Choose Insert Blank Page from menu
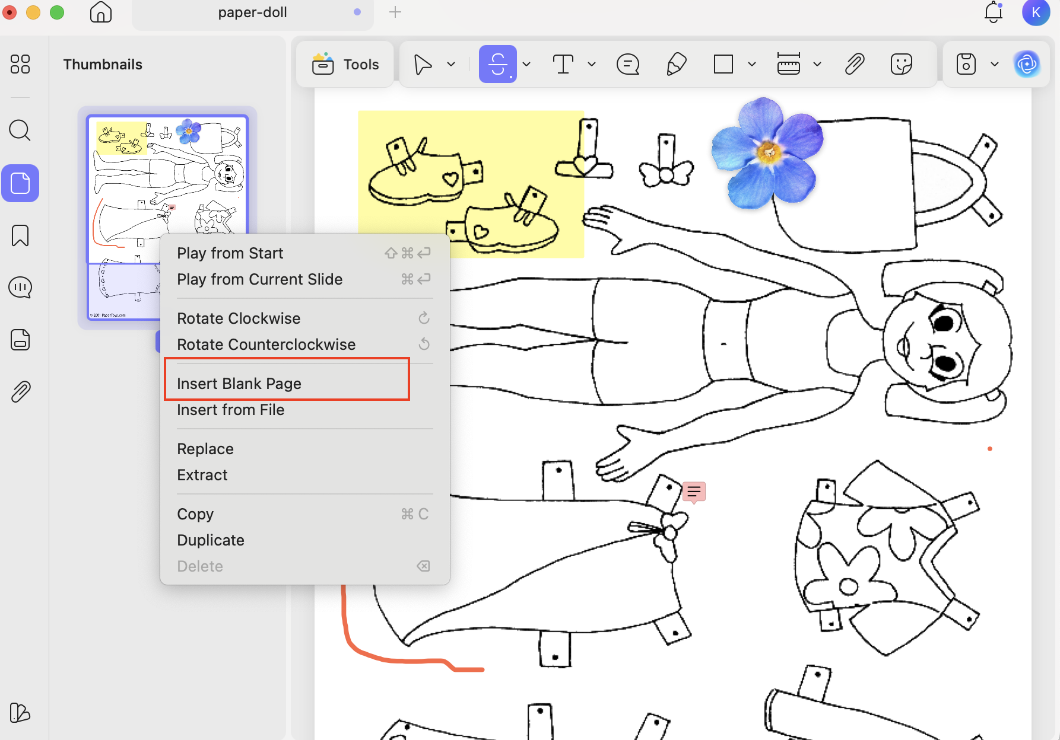Viewport: 1060px width, 740px height. point(239,384)
